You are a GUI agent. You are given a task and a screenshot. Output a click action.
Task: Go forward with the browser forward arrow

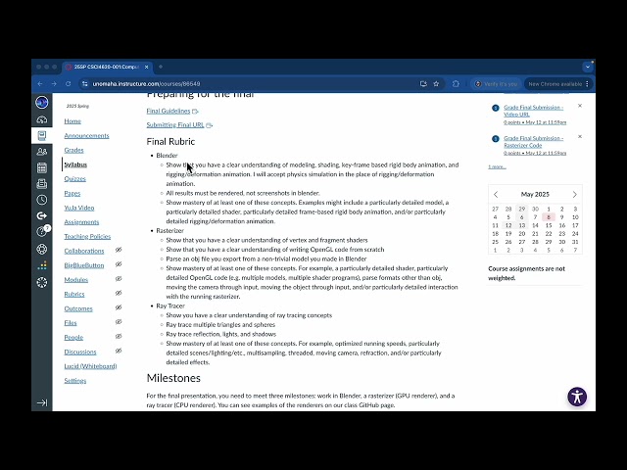coord(54,84)
